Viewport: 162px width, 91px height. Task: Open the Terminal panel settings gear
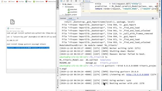click(x=153, y=18)
